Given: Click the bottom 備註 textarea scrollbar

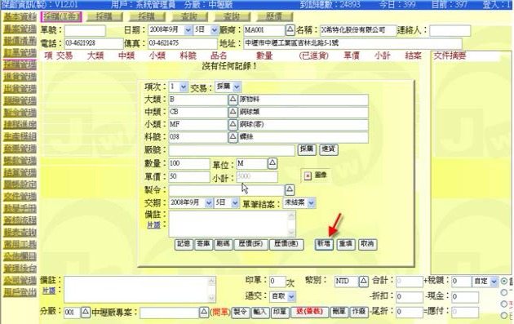Looking at the screenshot, I should 211,290.
